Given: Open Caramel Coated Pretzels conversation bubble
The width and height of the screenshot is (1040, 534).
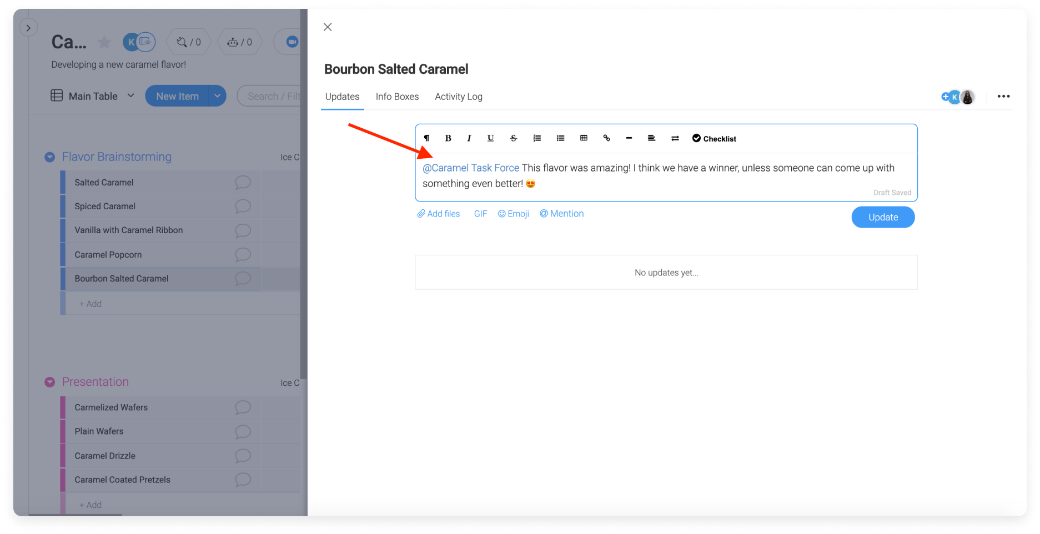Looking at the screenshot, I should [243, 480].
